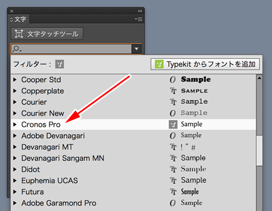Expand the Cooper Std font family
272x211 pixels.
[15, 79]
